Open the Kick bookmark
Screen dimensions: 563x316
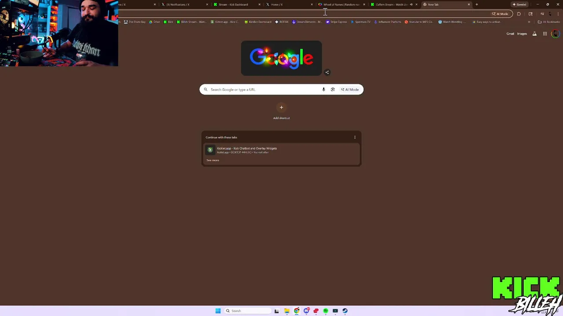pos(168,22)
